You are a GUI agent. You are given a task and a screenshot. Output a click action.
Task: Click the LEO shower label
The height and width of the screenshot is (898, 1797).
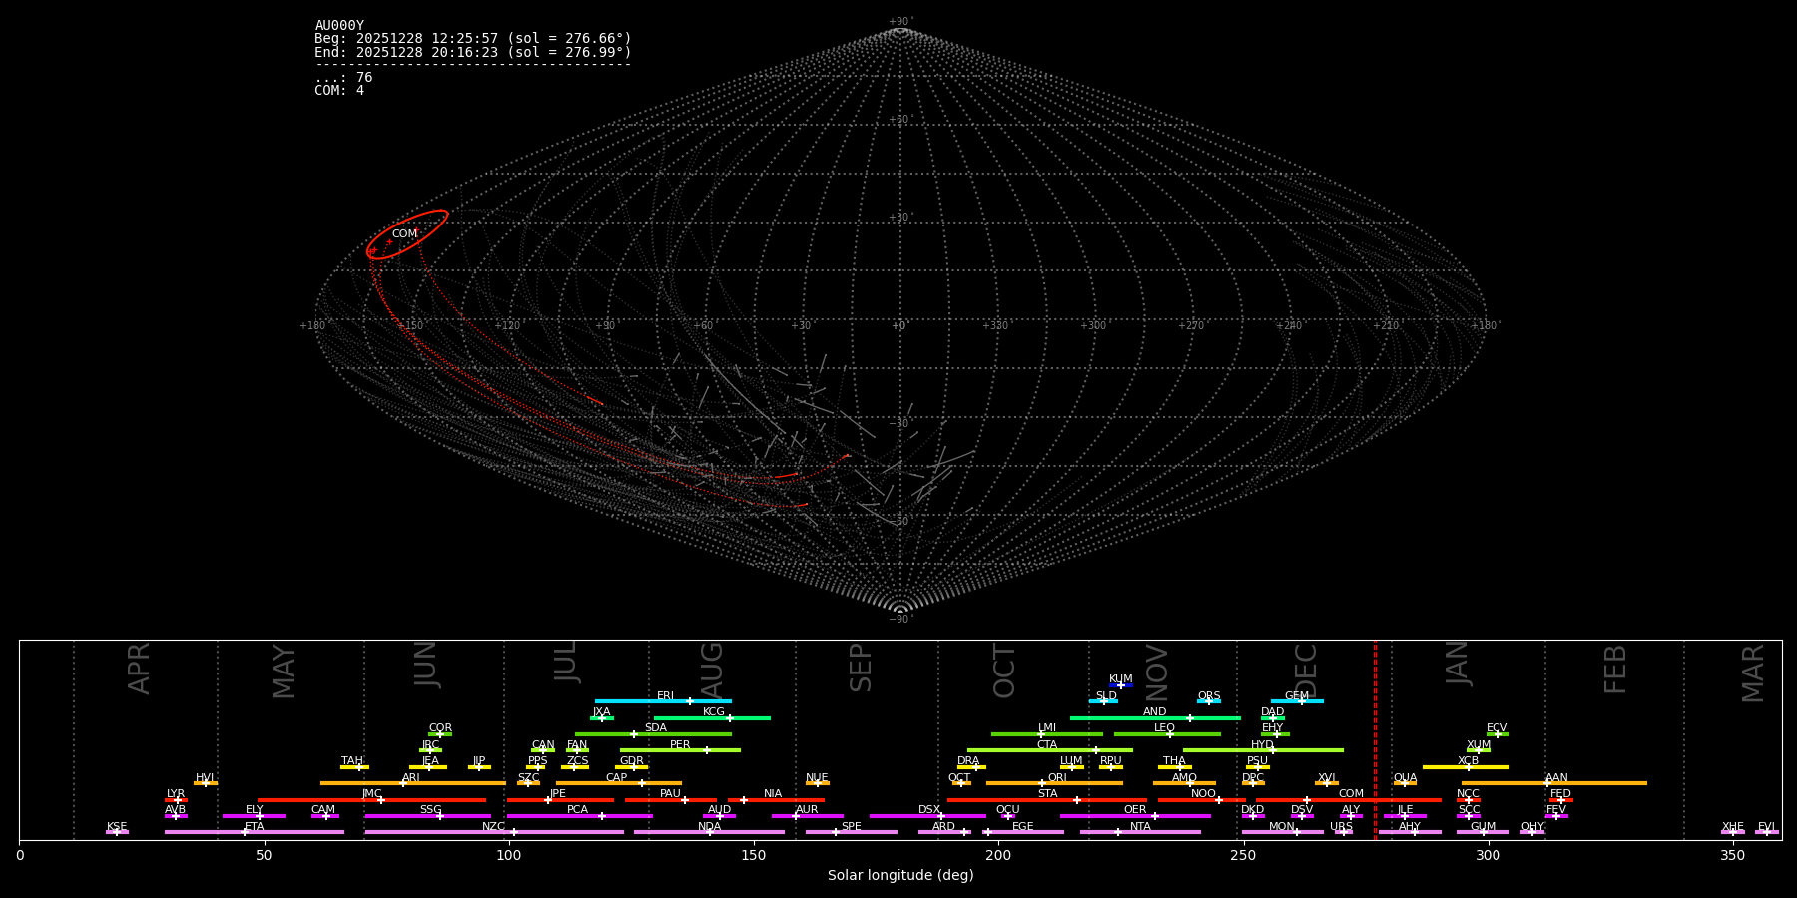coord(1165,728)
